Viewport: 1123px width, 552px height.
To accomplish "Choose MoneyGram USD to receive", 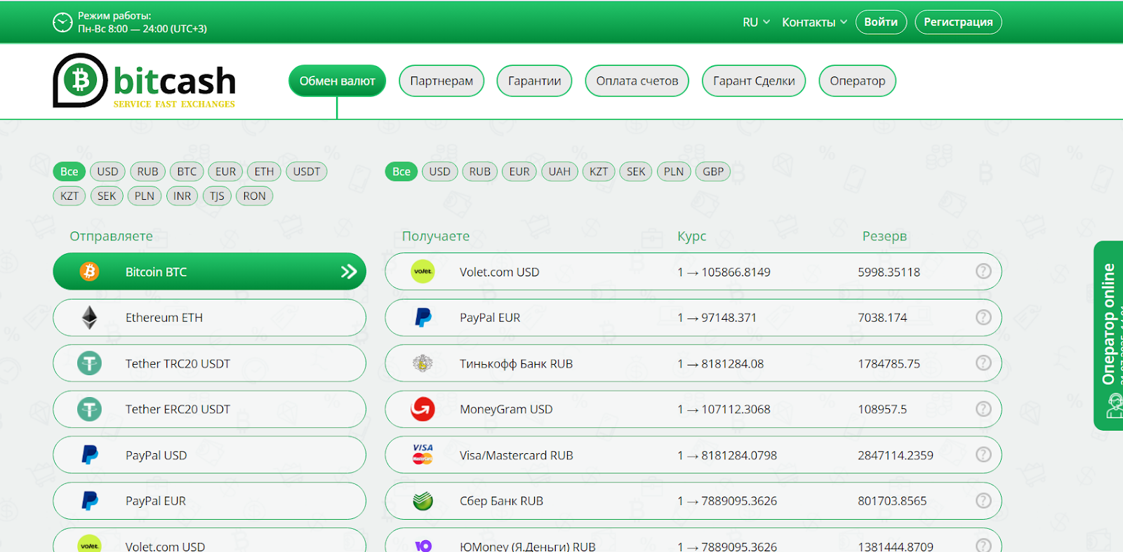I will [x=693, y=409].
